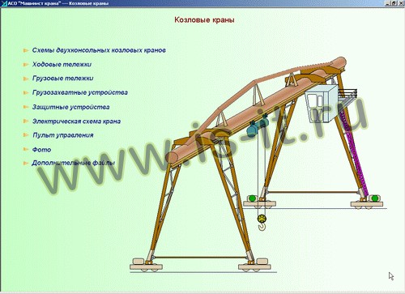The height and width of the screenshot is (294, 405).
Task: Open the Ходовые тележки section
Action: coord(62,64)
